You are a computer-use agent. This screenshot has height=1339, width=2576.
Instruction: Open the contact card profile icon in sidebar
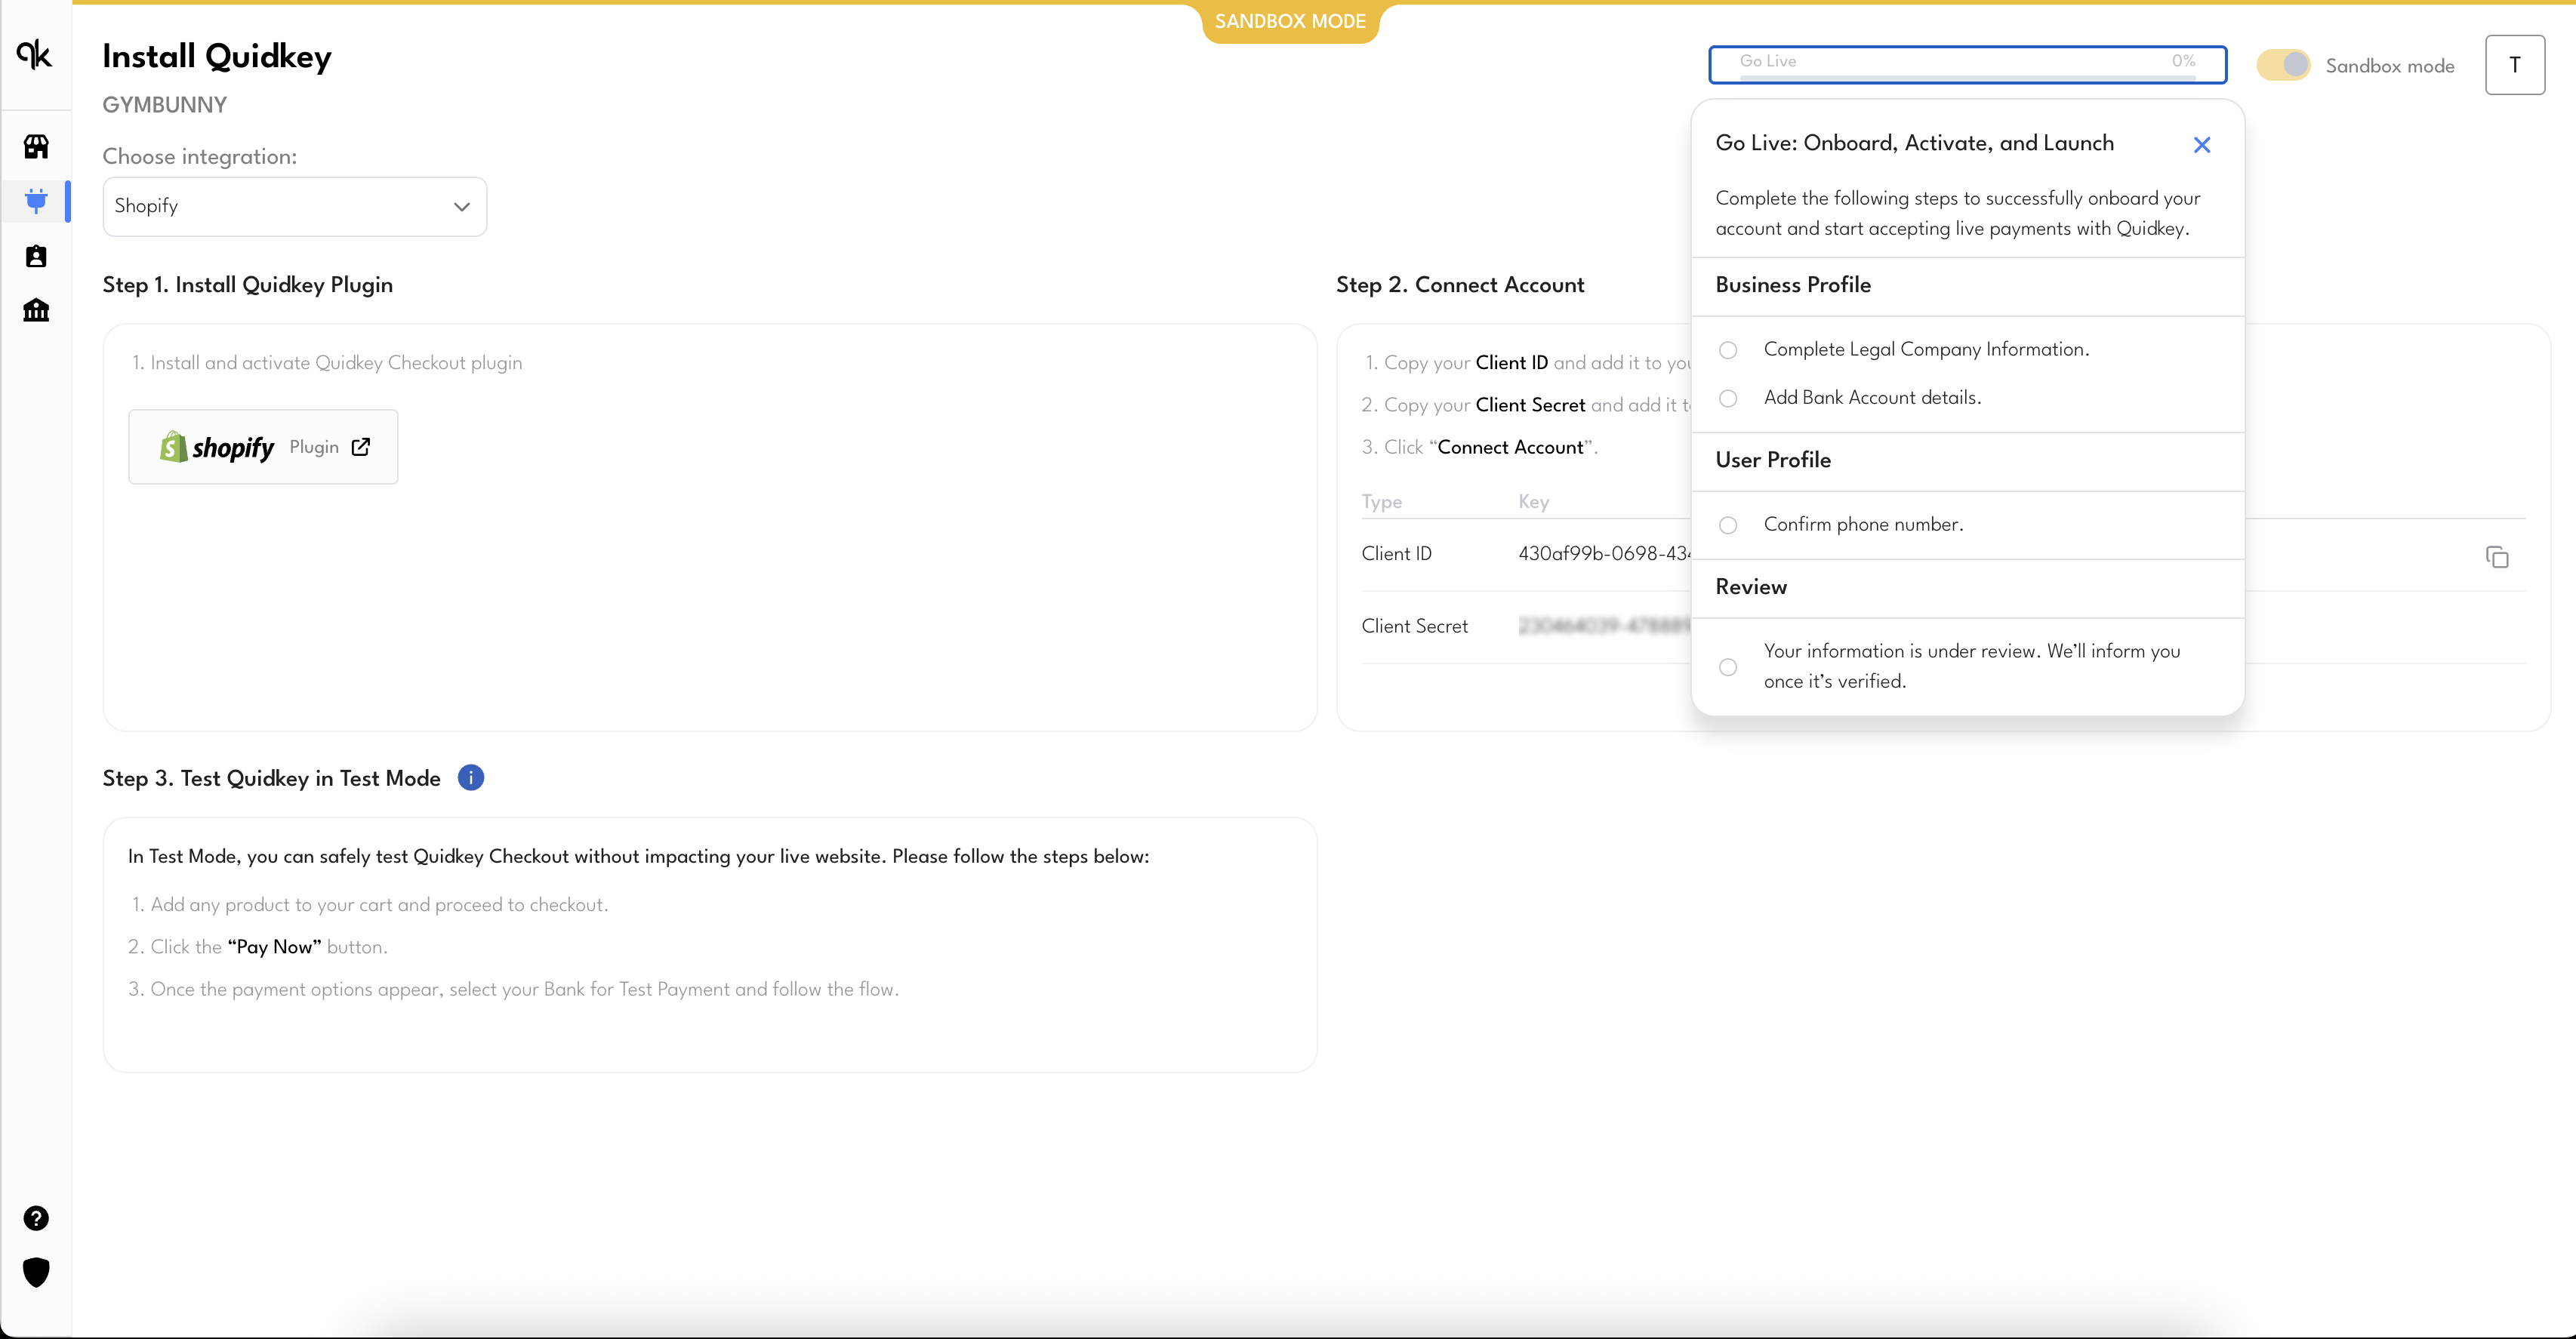coord(36,256)
